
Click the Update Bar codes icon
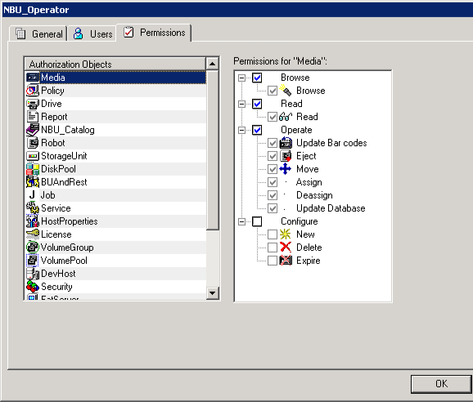pyautogui.click(x=286, y=143)
